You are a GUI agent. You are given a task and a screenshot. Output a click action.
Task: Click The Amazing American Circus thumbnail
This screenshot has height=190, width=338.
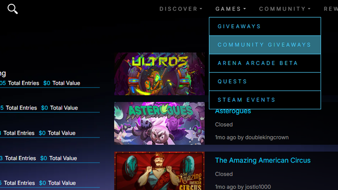159,171
